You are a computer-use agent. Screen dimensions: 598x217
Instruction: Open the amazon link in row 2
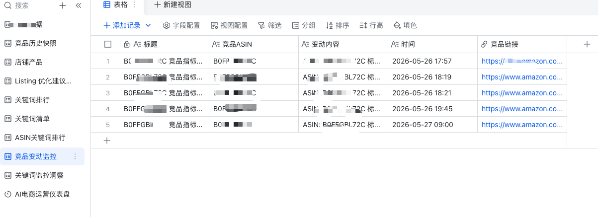[522, 77]
